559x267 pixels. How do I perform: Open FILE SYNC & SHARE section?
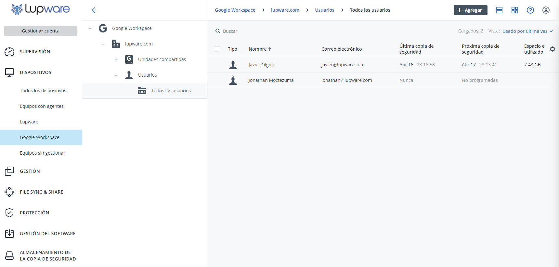(41, 192)
